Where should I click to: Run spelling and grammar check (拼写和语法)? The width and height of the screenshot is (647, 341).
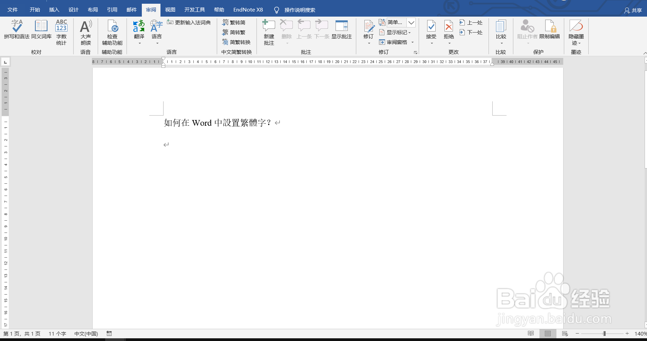pos(17,29)
